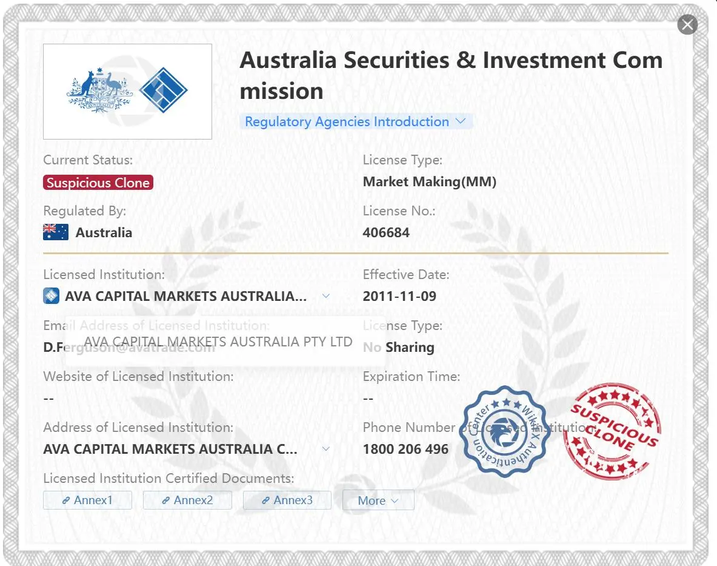
Task: Expand the Licensed Institution name chevron
Action: 326,295
